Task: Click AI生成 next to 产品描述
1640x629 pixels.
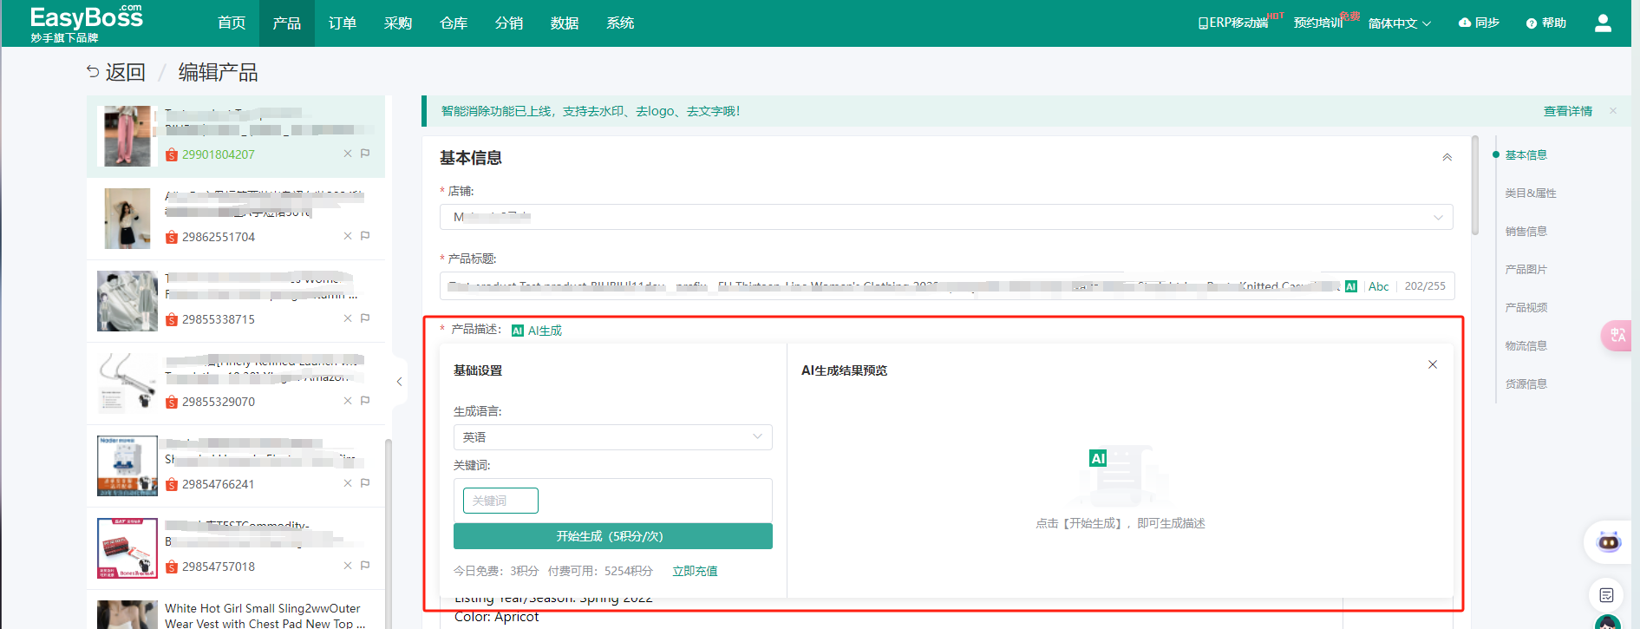Action: point(537,331)
